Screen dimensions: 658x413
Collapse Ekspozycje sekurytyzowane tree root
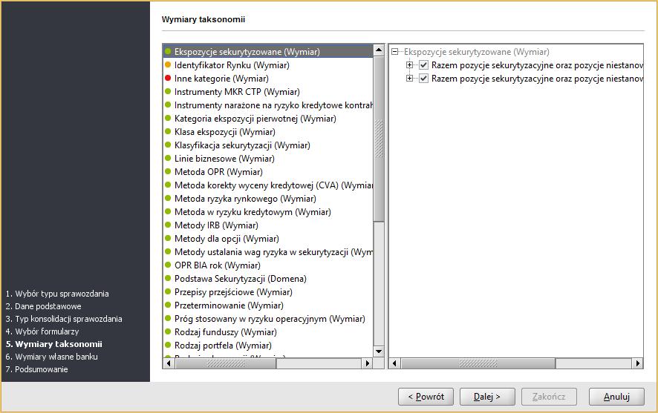[x=394, y=52]
